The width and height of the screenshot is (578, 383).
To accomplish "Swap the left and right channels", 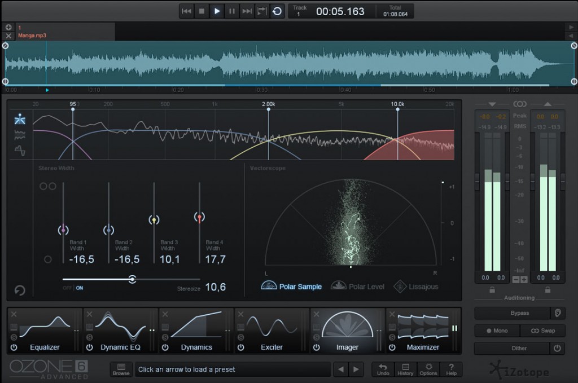I will (x=542, y=331).
